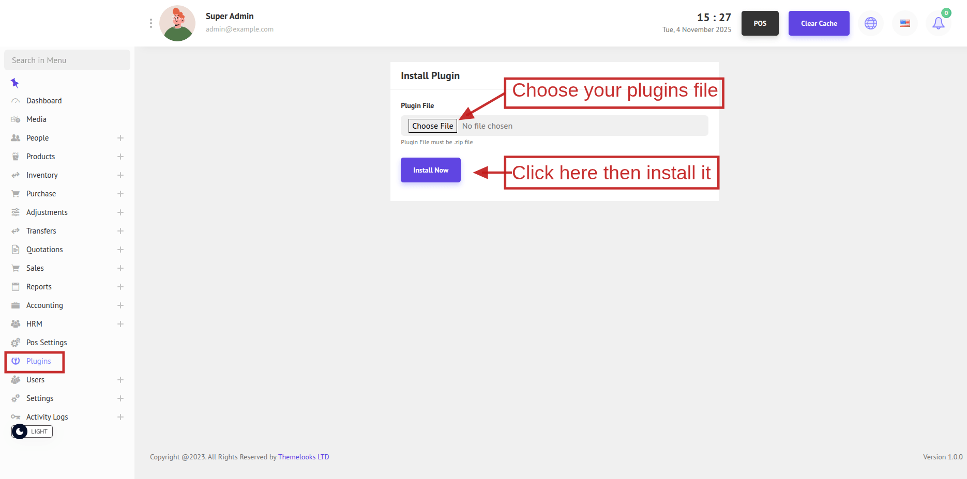Click the Media icon in sidebar
This screenshot has width=967, height=479.
16,119
